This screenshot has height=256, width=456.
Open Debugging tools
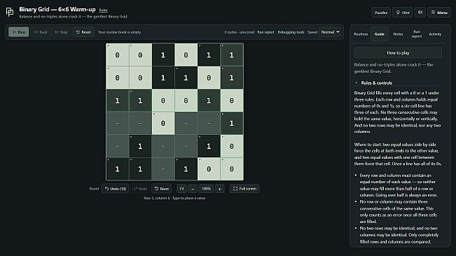(291, 32)
